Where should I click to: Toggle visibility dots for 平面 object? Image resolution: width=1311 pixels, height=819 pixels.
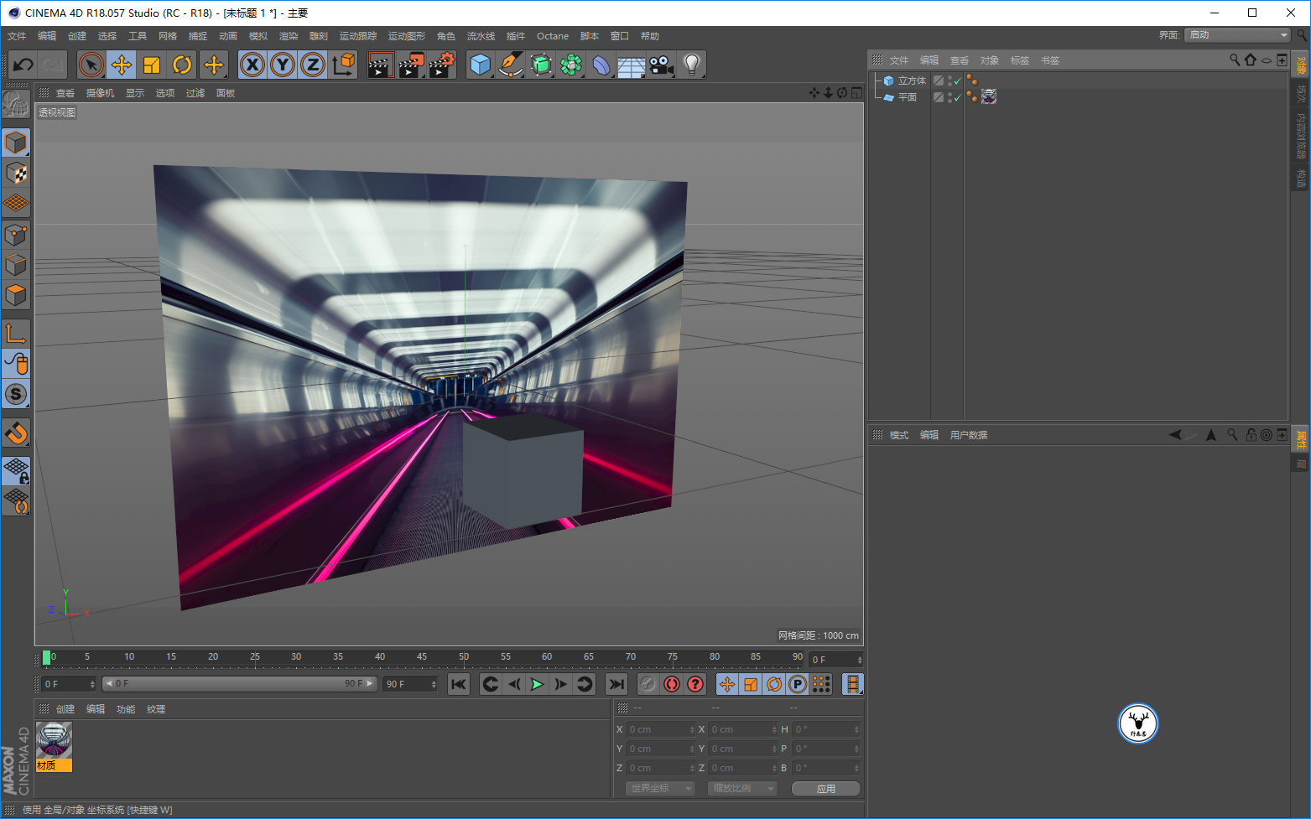click(949, 97)
